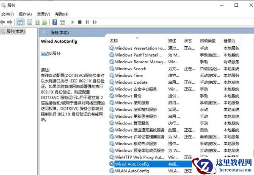Toggle the action pane toolbar icon
Image resolution: width=254 pixels, height=175 pixels.
click(62, 22)
